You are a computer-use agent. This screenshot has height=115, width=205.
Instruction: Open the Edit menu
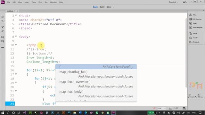coord(14,2)
